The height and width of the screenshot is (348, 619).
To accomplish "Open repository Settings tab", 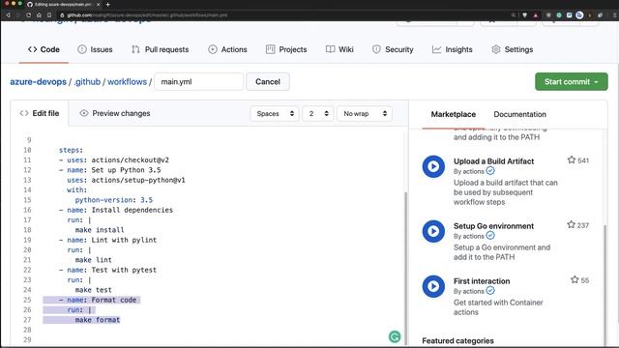I will click(x=513, y=49).
